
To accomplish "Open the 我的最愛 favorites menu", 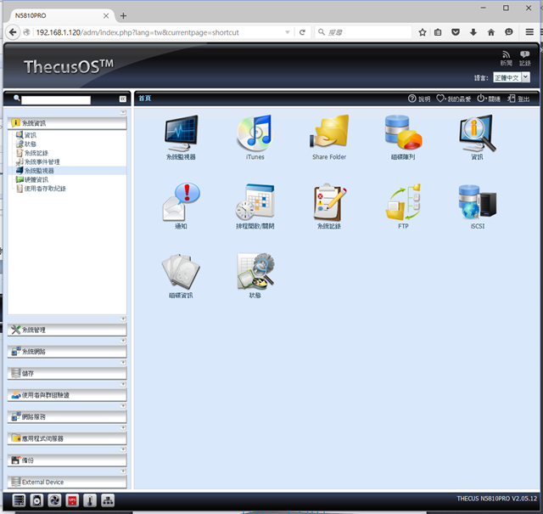I will click(453, 99).
